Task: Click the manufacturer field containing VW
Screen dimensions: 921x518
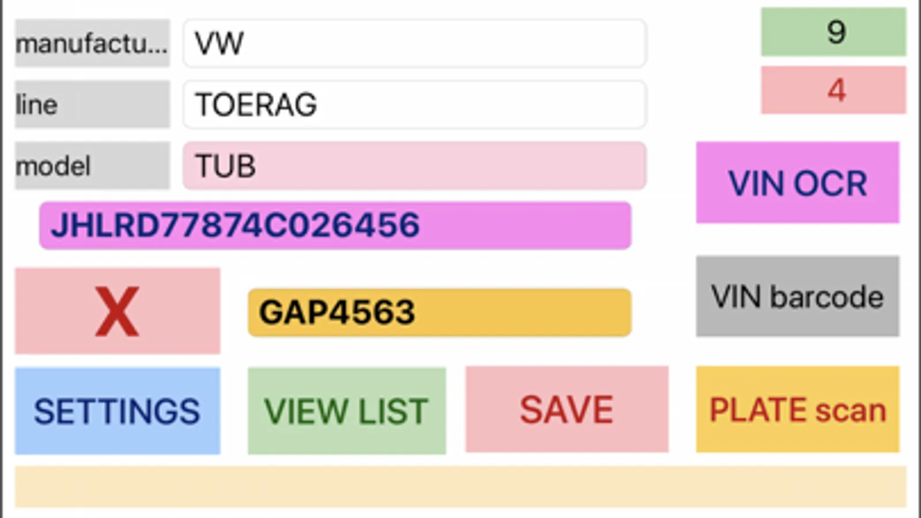Action: point(415,43)
